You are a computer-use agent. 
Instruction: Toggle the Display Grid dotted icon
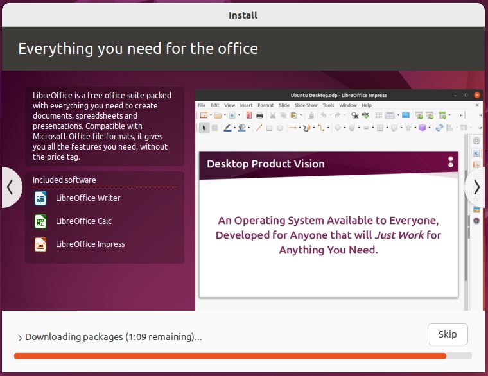click(378, 115)
